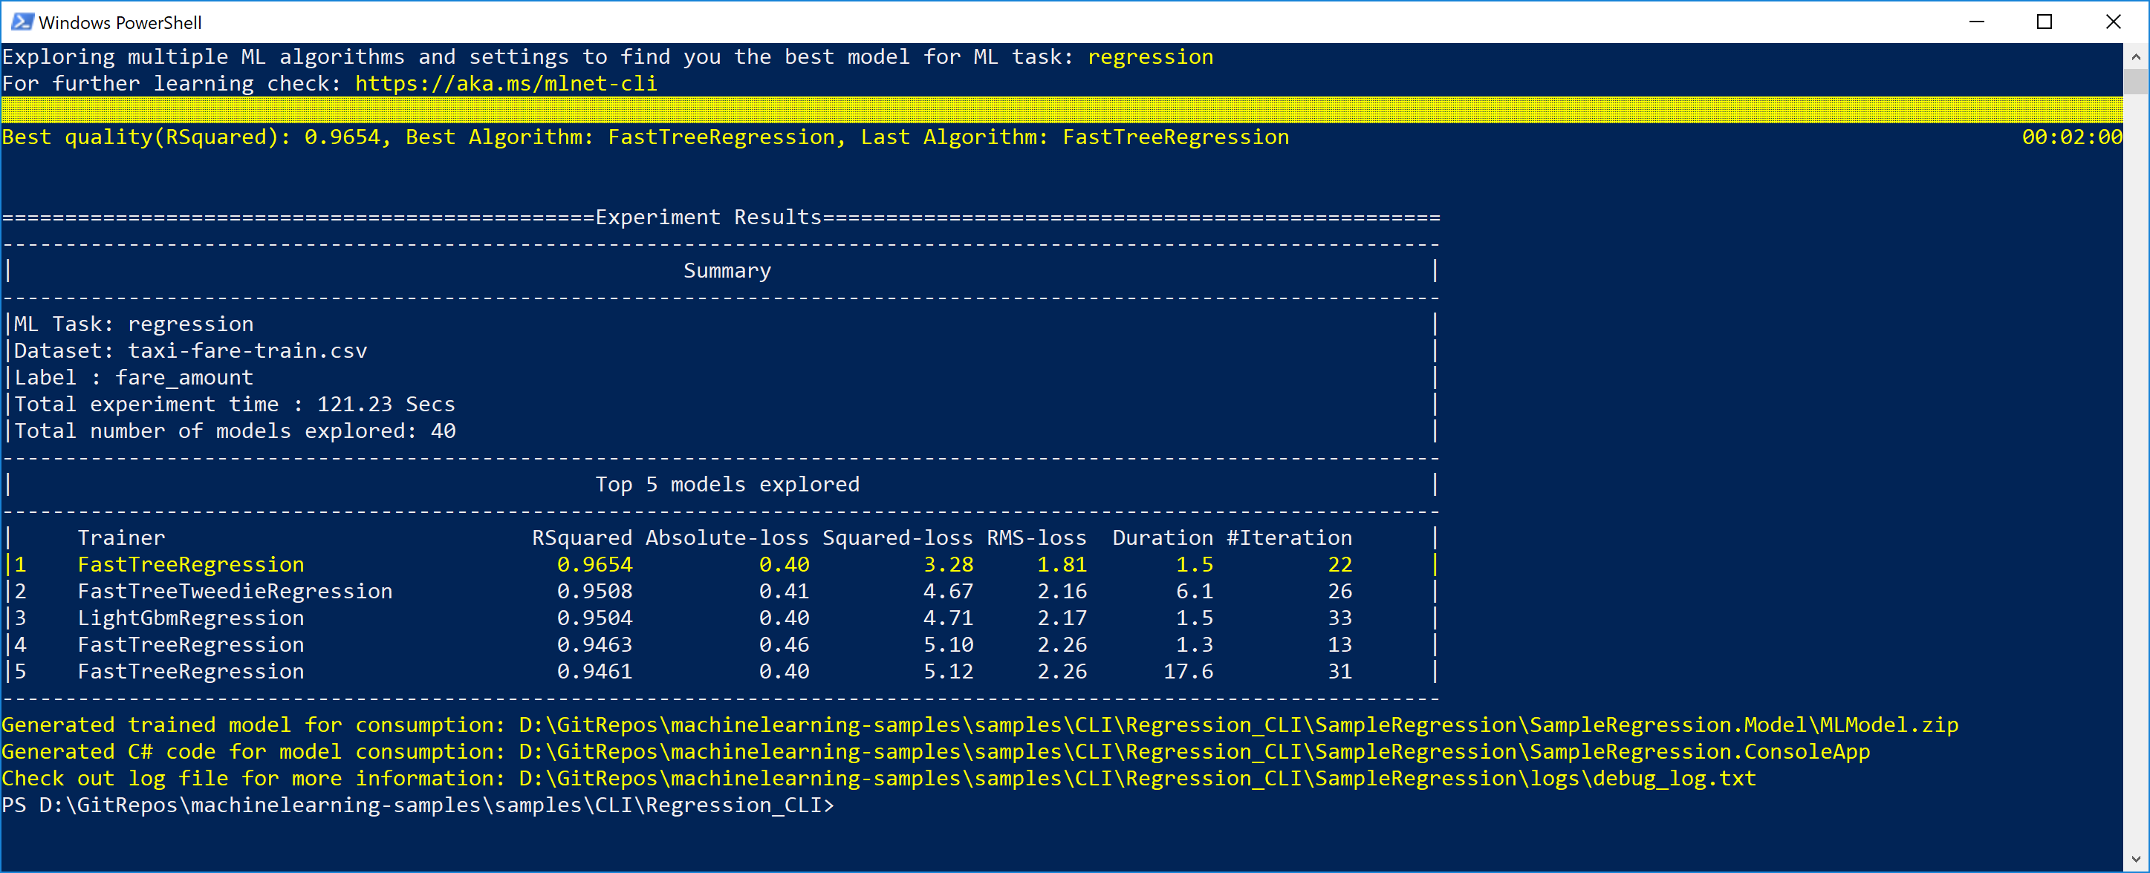Click Total number of models explored: 40
Screen dimensions: 2150x873
[x=235, y=431]
